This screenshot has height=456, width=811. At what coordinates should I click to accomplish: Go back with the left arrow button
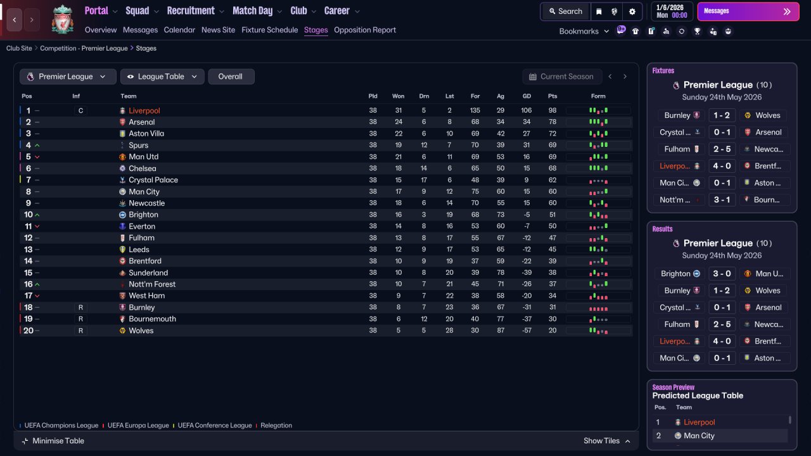coord(15,20)
